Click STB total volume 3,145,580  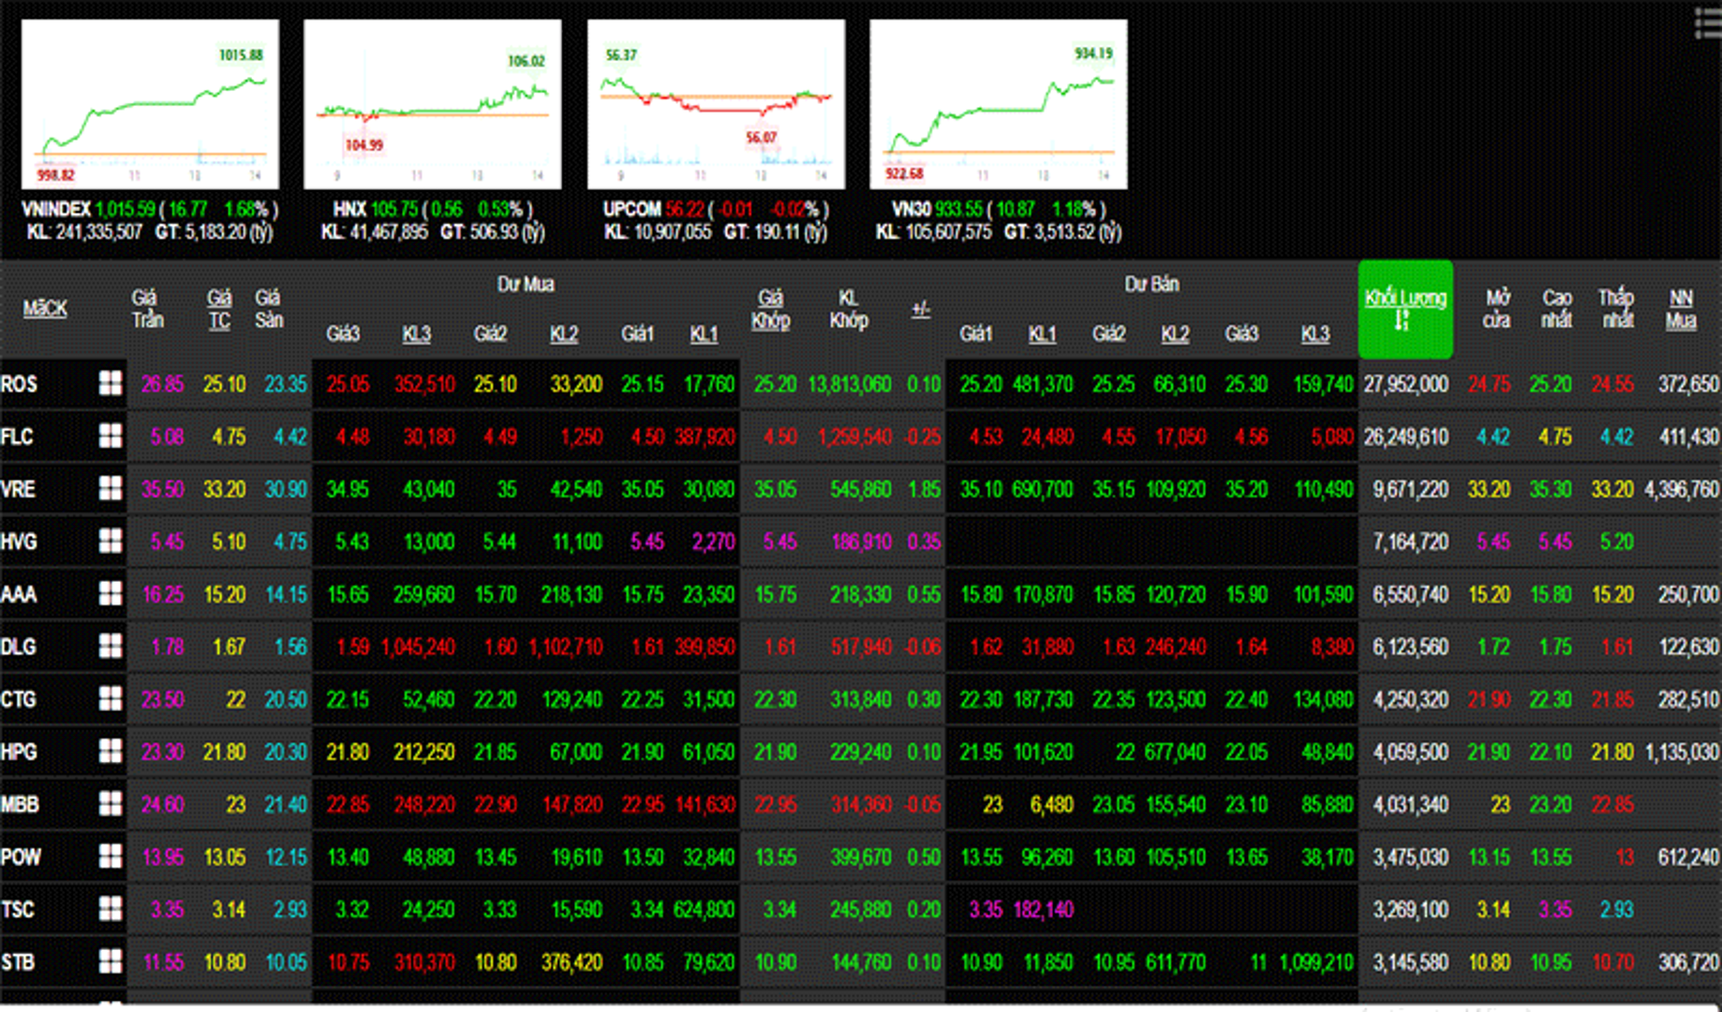click(1410, 961)
